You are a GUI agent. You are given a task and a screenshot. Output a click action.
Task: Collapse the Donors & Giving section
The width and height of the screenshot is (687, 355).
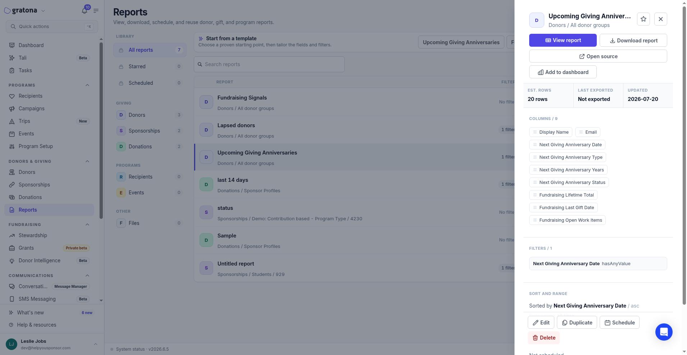87,161
